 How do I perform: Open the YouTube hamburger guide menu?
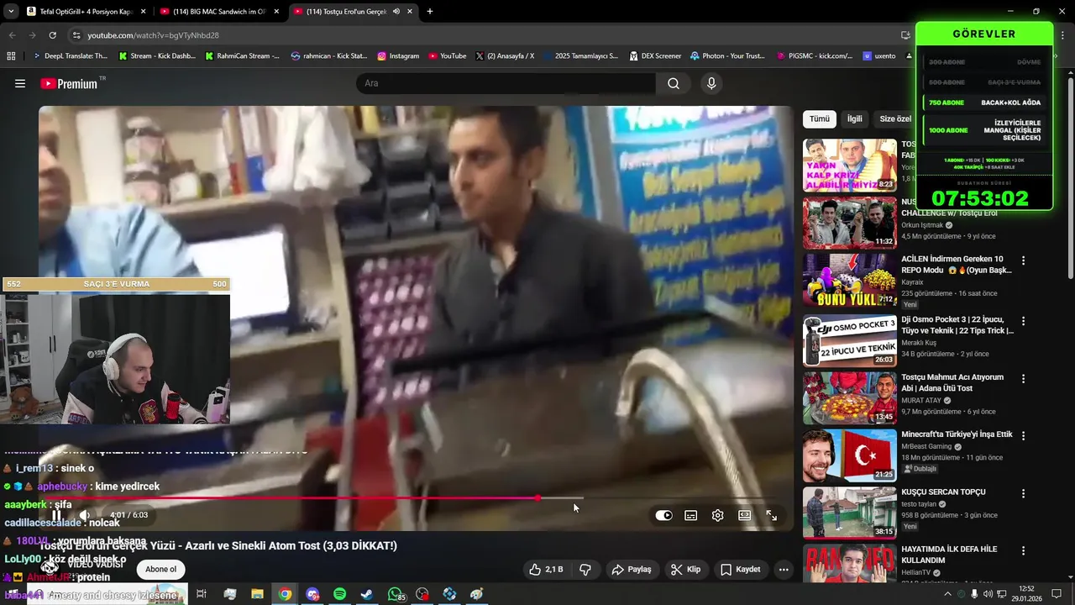(20, 83)
